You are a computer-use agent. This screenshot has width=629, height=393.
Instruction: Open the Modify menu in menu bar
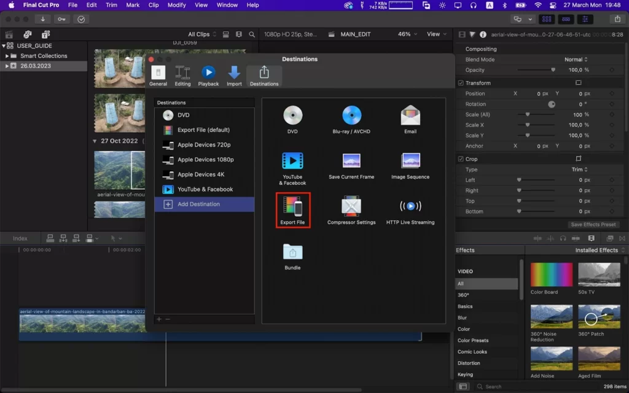[x=176, y=5]
